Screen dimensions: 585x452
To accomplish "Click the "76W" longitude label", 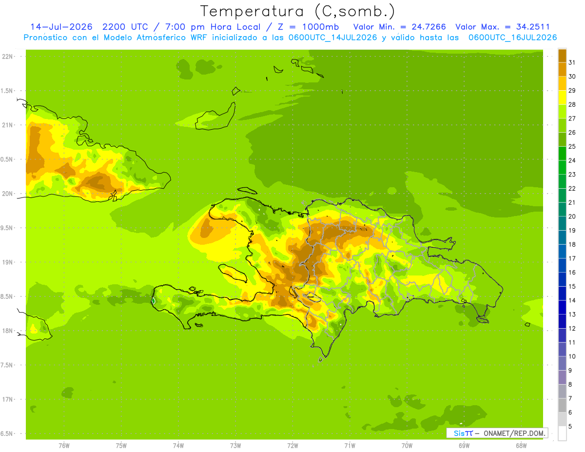I will coord(64,445).
